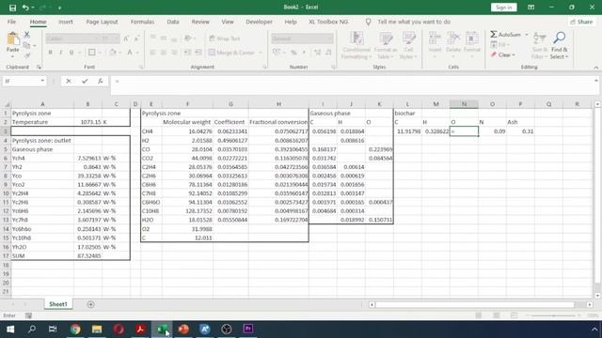Open Cell Styles gallery
602x338 pixels.
[x=408, y=45]
